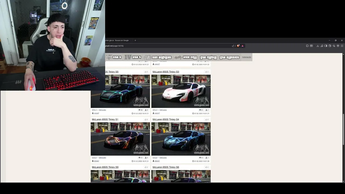Open Brave Rewards triangle icon
The width and height of the screenshot is (345, 194).
pos(242,46)
